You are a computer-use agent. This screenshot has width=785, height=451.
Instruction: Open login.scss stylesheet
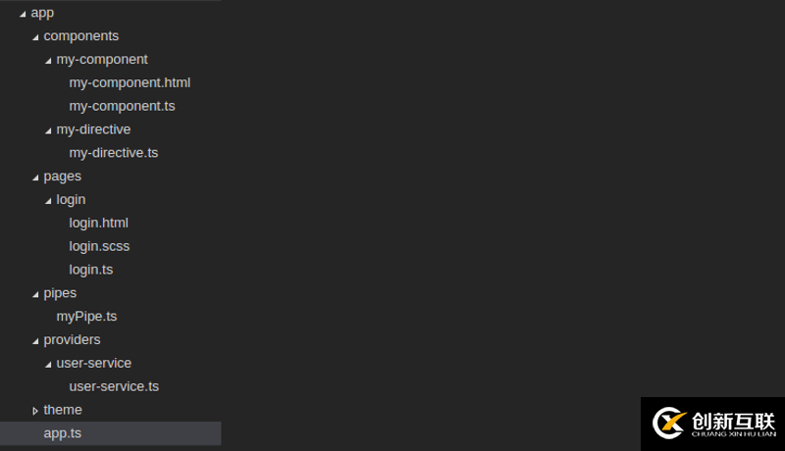point(99,246)
